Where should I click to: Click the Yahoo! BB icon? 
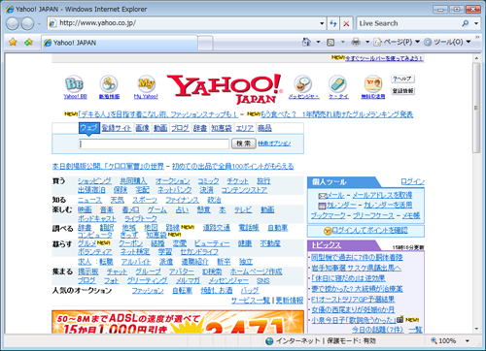point(75,84)
